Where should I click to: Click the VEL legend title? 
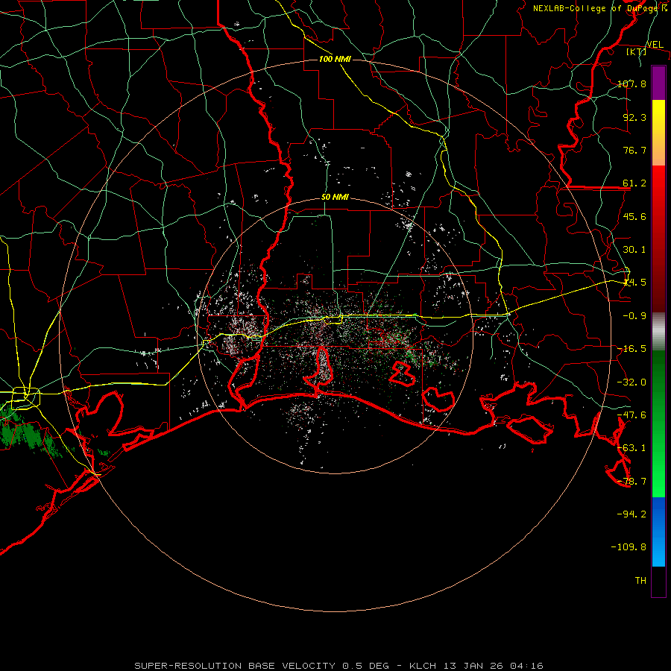click(655, 44)
